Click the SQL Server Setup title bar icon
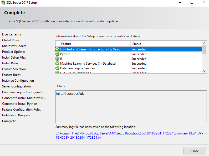The height and width of the screenshot is (156, 209). (x=3, y=2)
